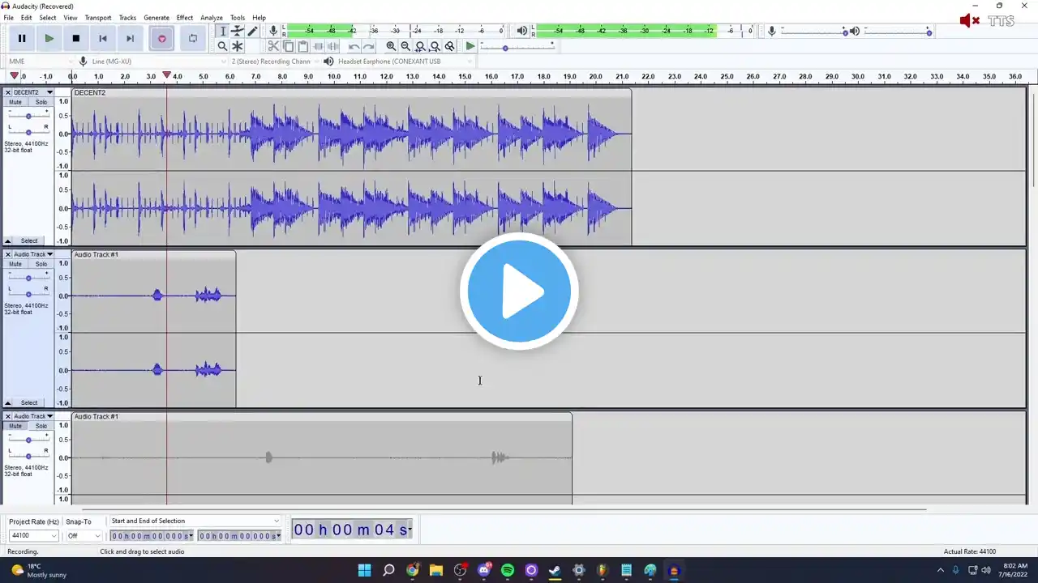Pause the recording with the Pause button
This screenshot has height=583, width=1038.
[x=22, y=38]
